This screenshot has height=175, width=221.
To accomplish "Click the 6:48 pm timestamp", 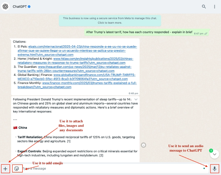I will click(x=133, y=93).
